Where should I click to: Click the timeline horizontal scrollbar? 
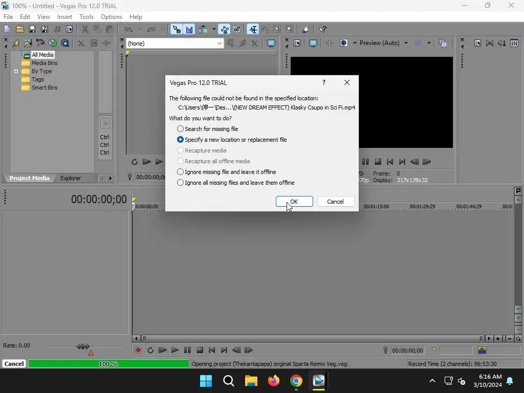pyautogui.click(x=312, y=339)
